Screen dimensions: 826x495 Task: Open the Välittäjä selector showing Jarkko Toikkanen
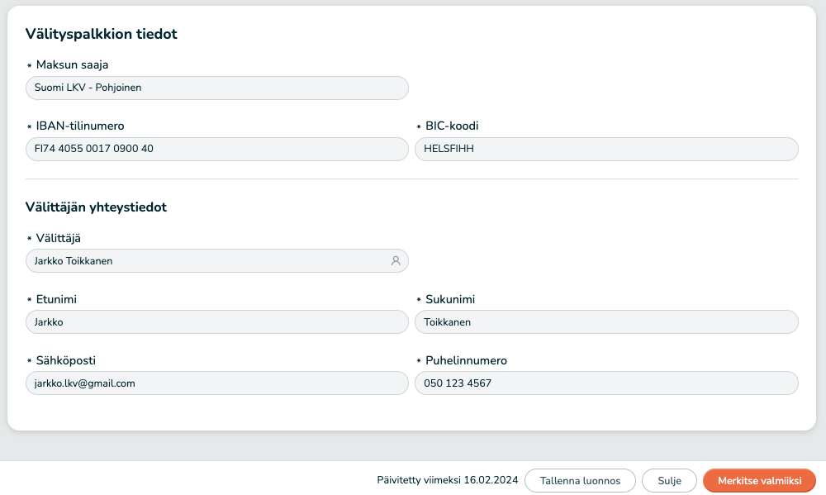[206, 261]
